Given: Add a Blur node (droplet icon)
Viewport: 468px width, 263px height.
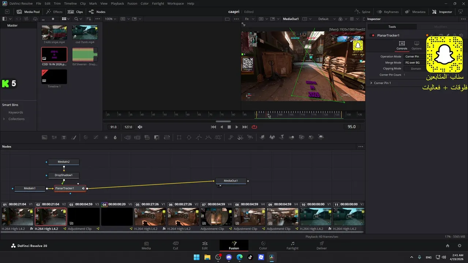Looking at the screenshot, I should point(115,137).
